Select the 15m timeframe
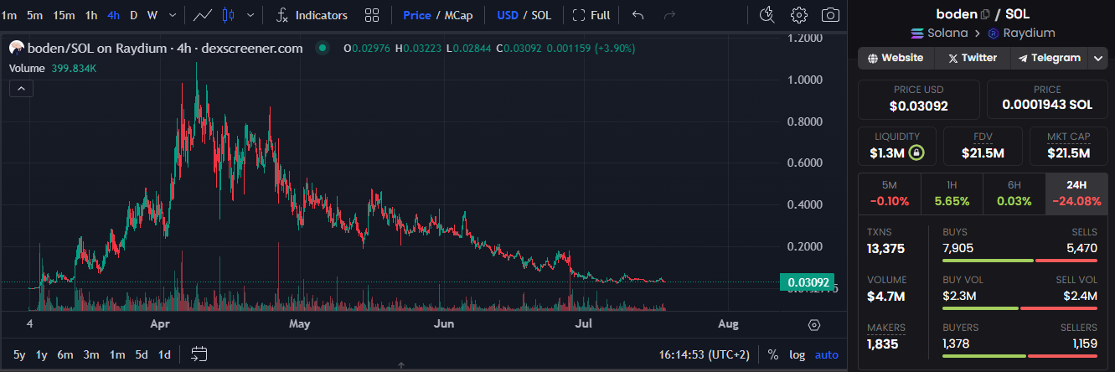Viewport: 1115px width, 372px height. pos(64,15)
